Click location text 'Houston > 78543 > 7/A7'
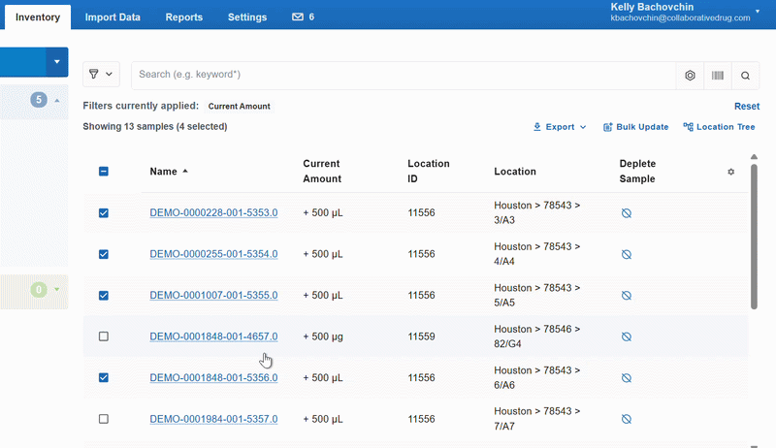 pyautogui.click(x=537, y=419)
